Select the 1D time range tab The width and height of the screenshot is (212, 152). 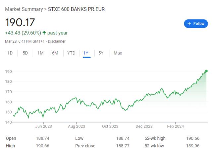(10, 53)
